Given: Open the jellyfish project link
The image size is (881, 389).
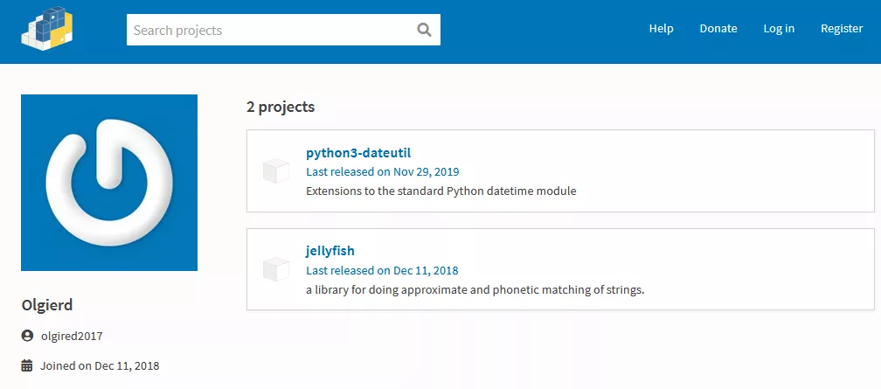Looking at the screenshot, I should click(330, 251).
